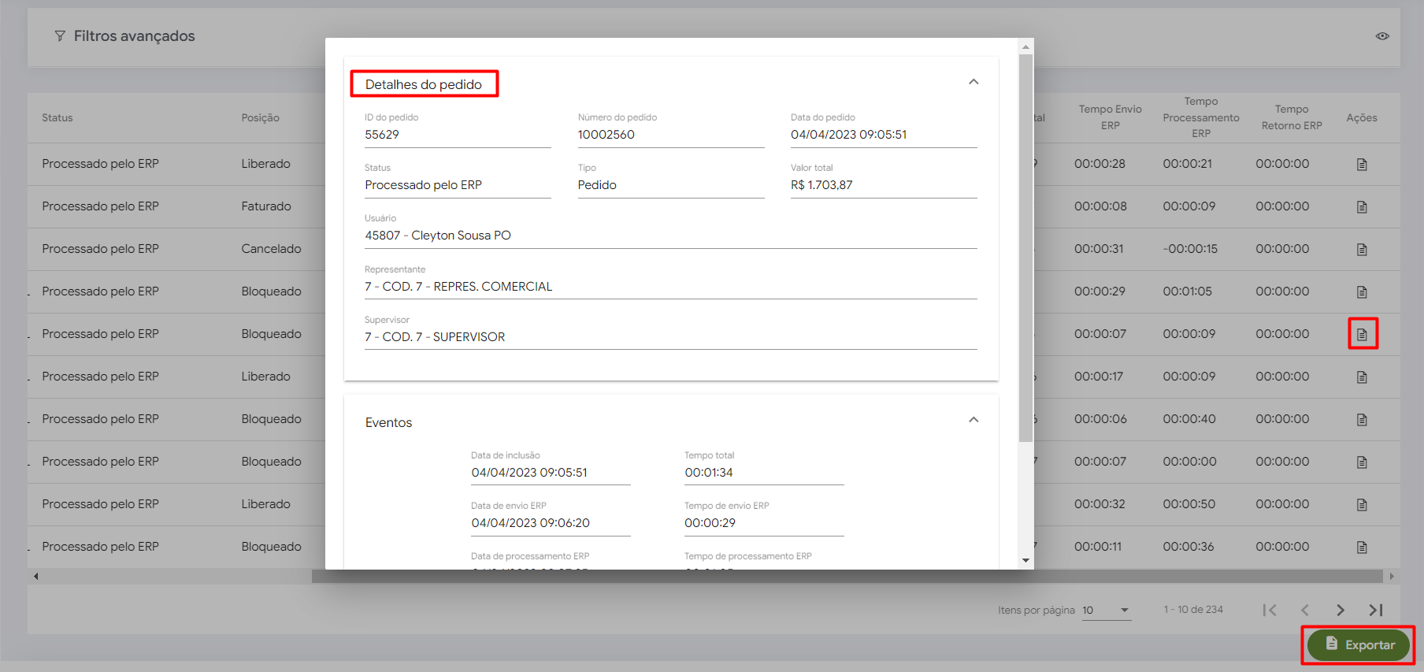Viewport: 1424px width, 672px height.
Task: Collapse the Eventos section
Action: click(973, 420)
